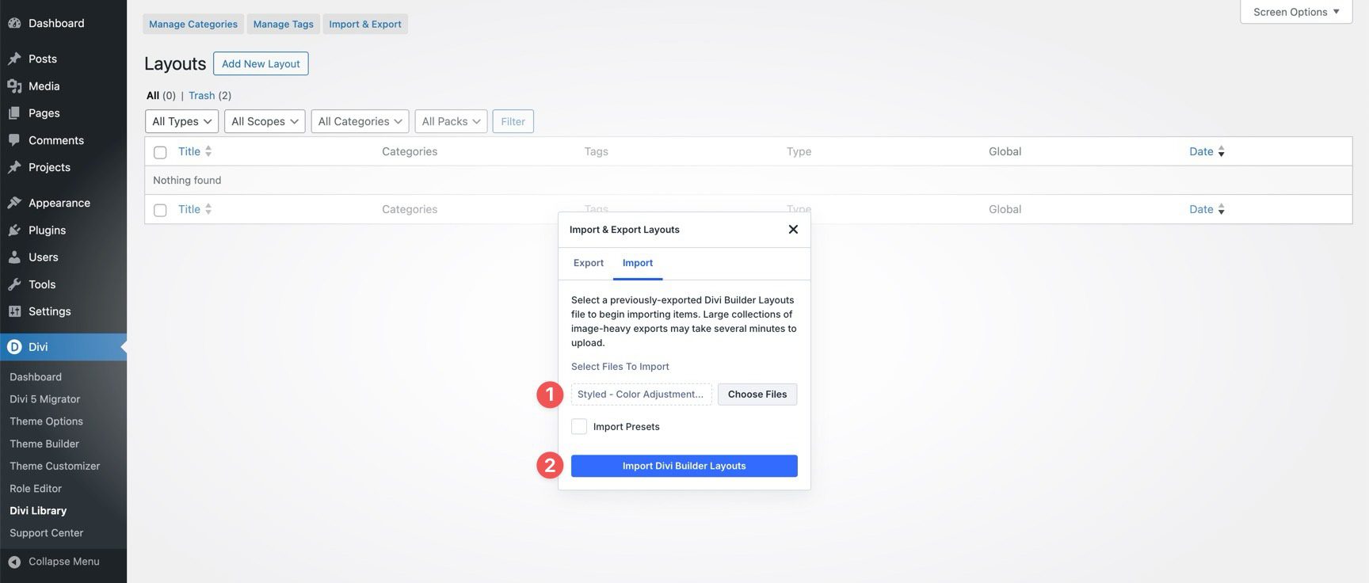Image resolution: width=1369 pixels, height=583 pixels.
Task: Open Support Center submenu item
Action: tap(46, 533)
